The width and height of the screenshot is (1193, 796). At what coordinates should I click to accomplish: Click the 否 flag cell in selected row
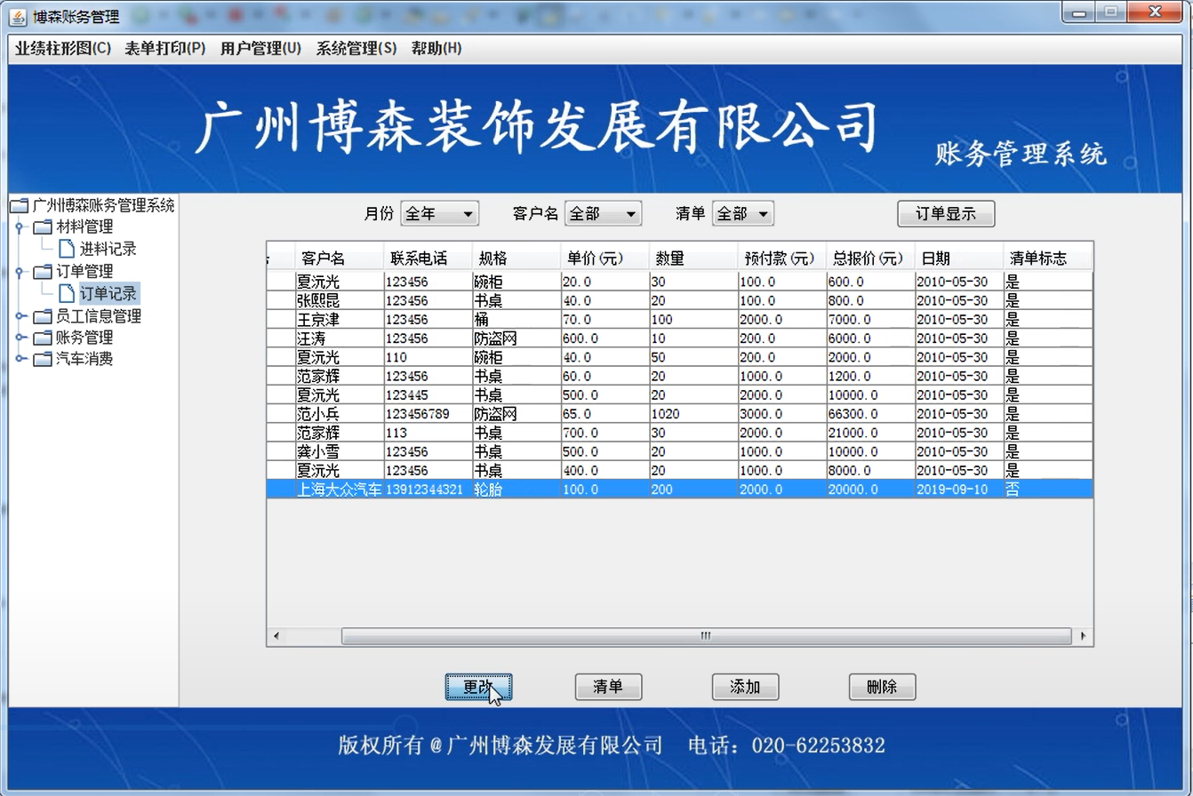point(1048,490)
